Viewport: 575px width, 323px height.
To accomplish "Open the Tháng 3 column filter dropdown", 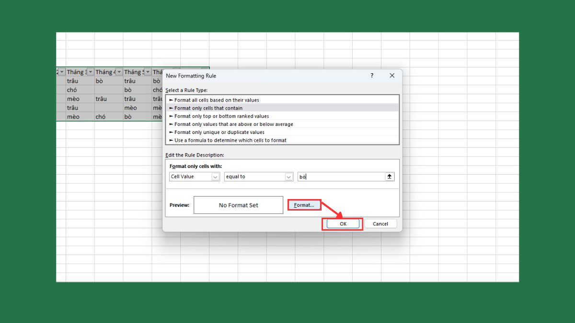I will point(91,71).
